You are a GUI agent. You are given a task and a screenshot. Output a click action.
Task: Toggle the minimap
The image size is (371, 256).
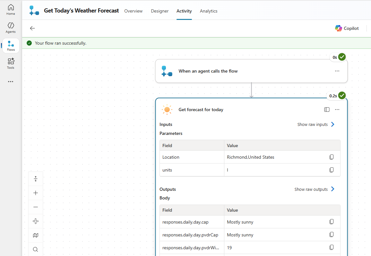click(36, 235)
